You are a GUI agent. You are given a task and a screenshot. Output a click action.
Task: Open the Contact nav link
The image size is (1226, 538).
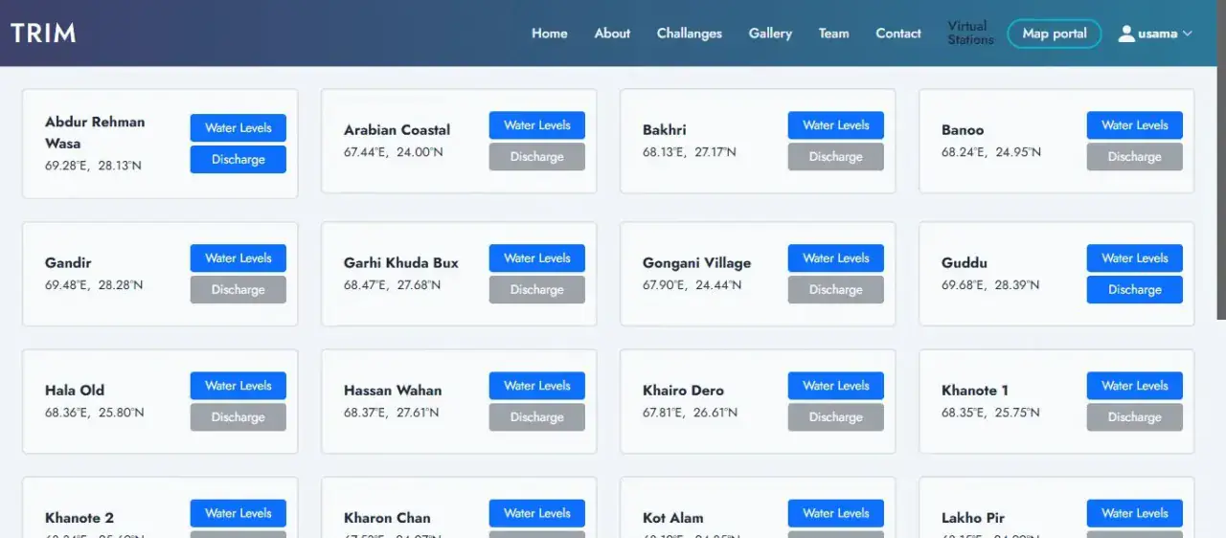coord(898,34)
